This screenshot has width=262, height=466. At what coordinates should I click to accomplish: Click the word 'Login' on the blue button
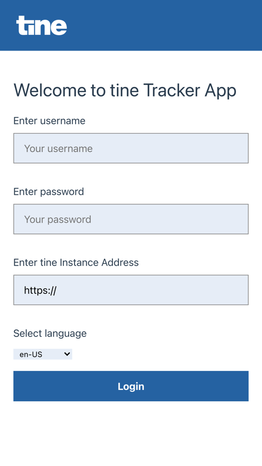131,386
